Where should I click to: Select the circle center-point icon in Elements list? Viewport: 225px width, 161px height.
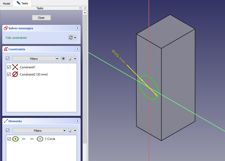tap(40, 139)
